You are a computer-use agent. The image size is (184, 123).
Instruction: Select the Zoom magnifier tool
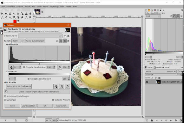(x=30, y=17)
